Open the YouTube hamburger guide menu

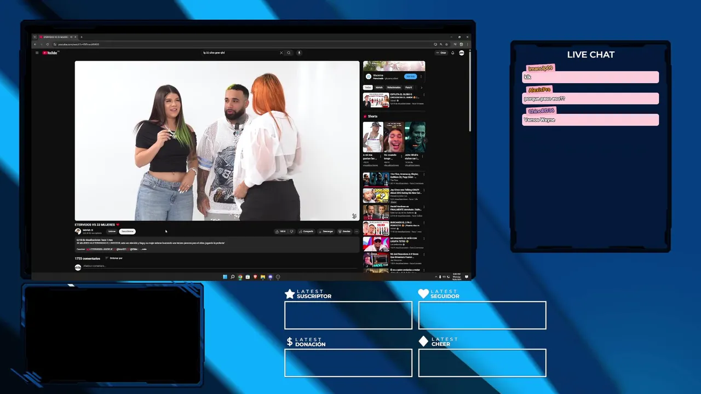coord(37,53)
